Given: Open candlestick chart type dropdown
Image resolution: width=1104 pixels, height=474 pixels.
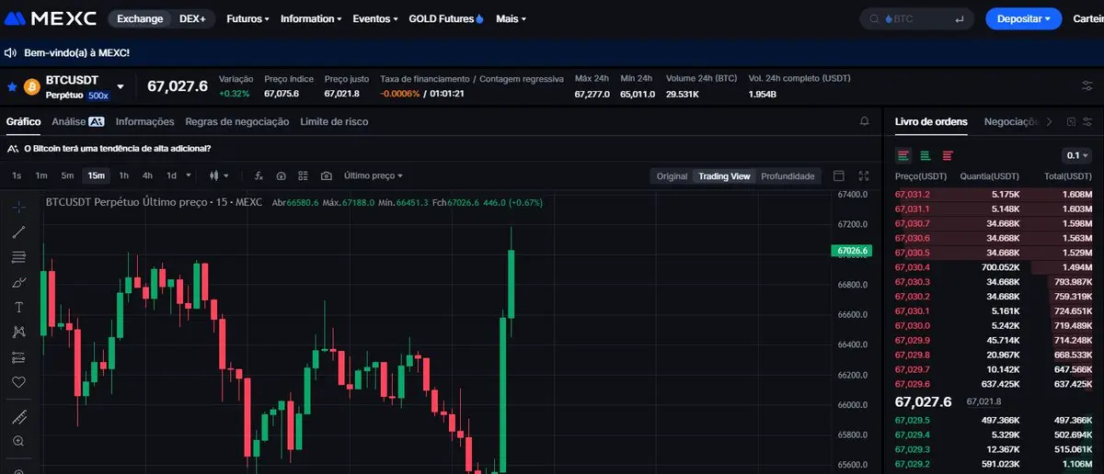Looking at the screenshot, I should [219, 175].
